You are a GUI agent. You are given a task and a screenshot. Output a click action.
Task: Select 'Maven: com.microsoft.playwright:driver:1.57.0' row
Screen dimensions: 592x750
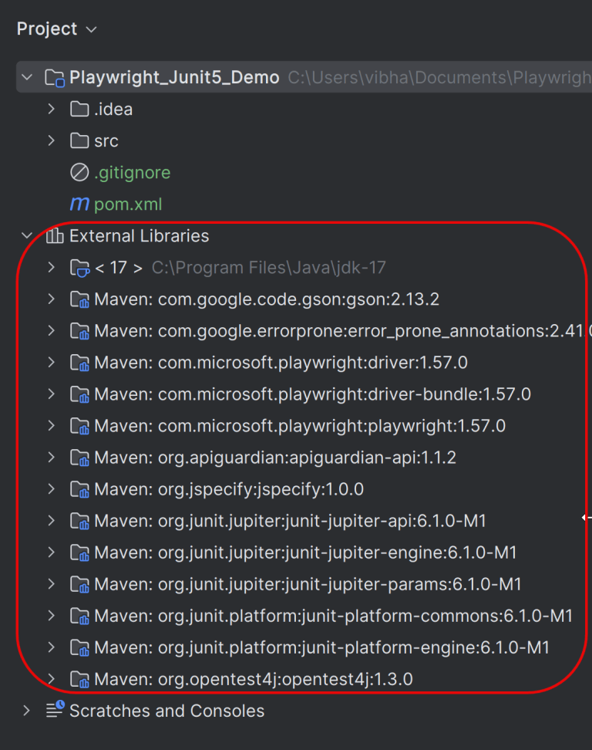(281, 363)
